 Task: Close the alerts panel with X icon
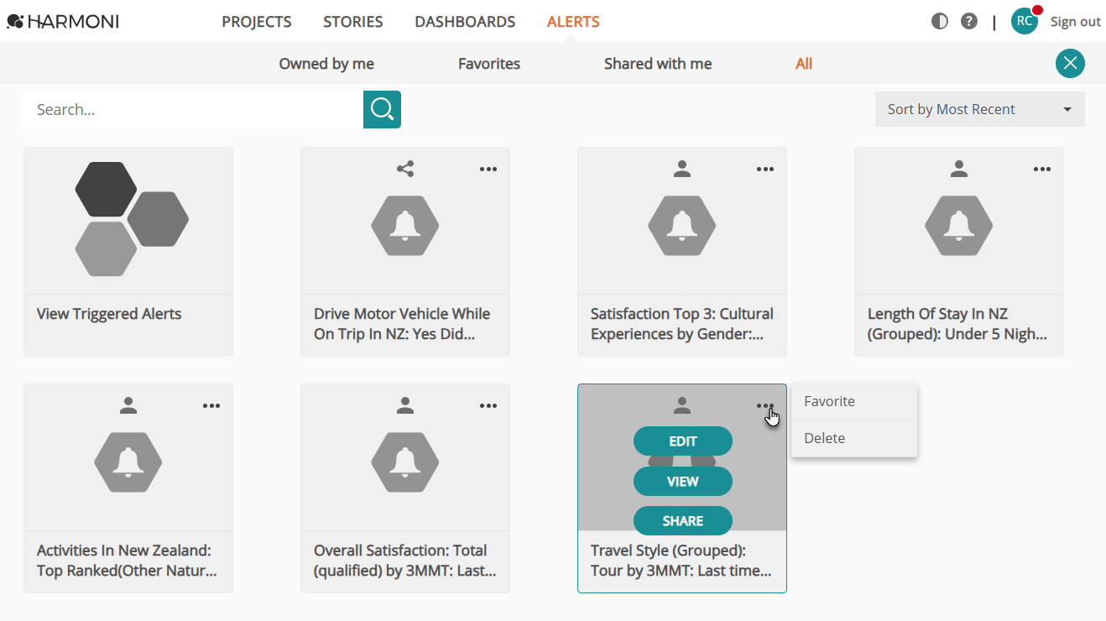coord(1070,64)
